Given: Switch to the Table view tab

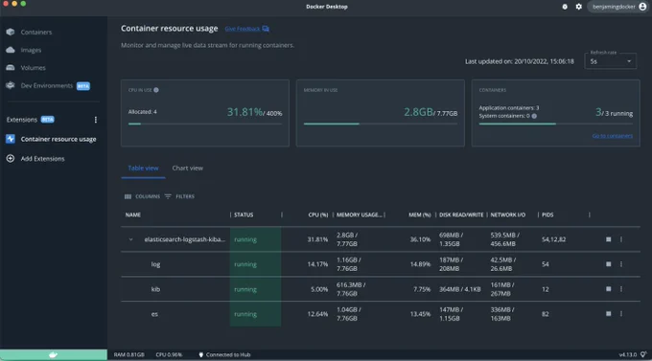Looking at the screenshot, I should pyautogui.click(x=143, y=169).
